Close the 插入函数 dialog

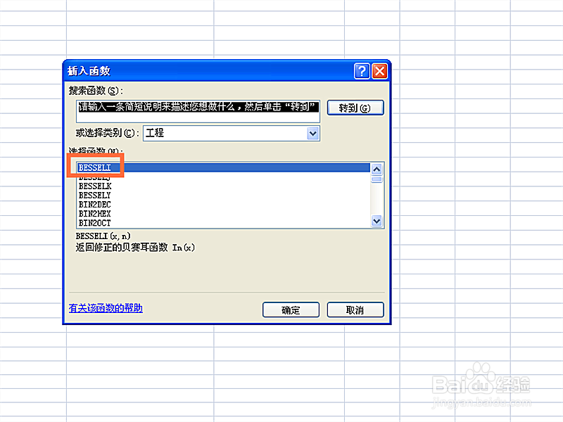379,71
